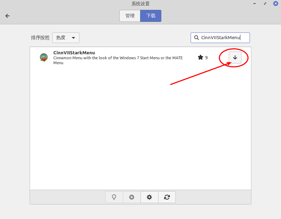The width and height of the screenshot is (281, 219).
Task: Click the rating number 9
Action: (x=206, y=58)
